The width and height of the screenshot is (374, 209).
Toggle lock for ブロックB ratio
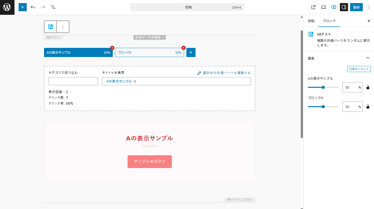coord(368,107)
